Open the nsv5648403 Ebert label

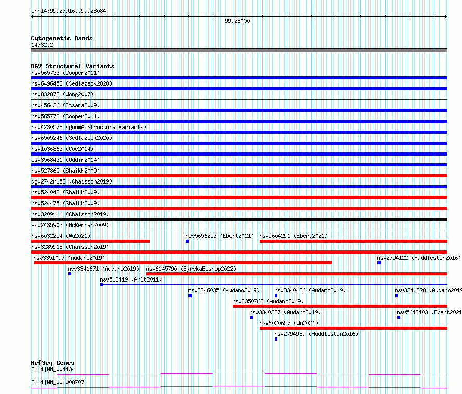pyautogui.click(x=429, y=312)
